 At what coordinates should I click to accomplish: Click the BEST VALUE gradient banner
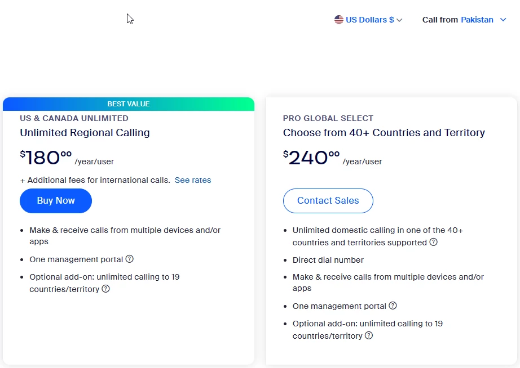[x=129, y=104]
